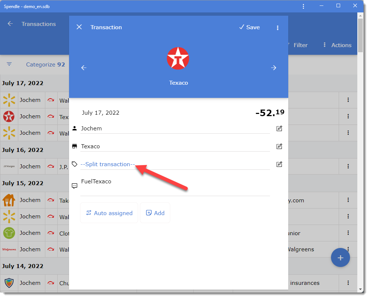This screenshot has height=298, width=369.
Task: Open row menu for the insurances transaction
Action: (x=348, y=283)
